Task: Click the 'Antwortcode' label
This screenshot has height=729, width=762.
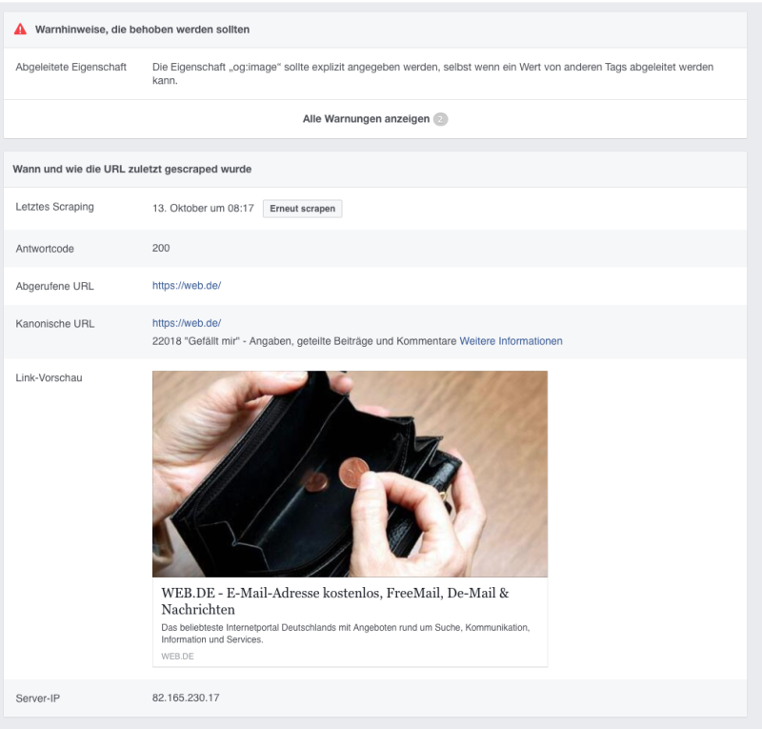Action: coord(45,249)
